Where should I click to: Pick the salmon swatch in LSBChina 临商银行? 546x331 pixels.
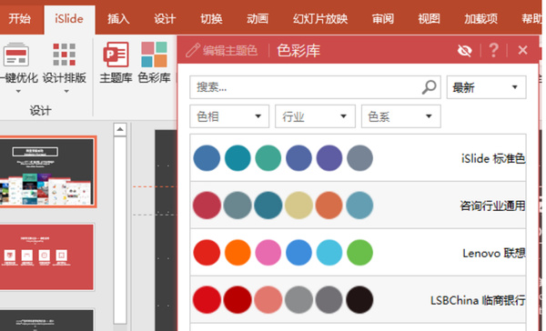coord(268,300)
